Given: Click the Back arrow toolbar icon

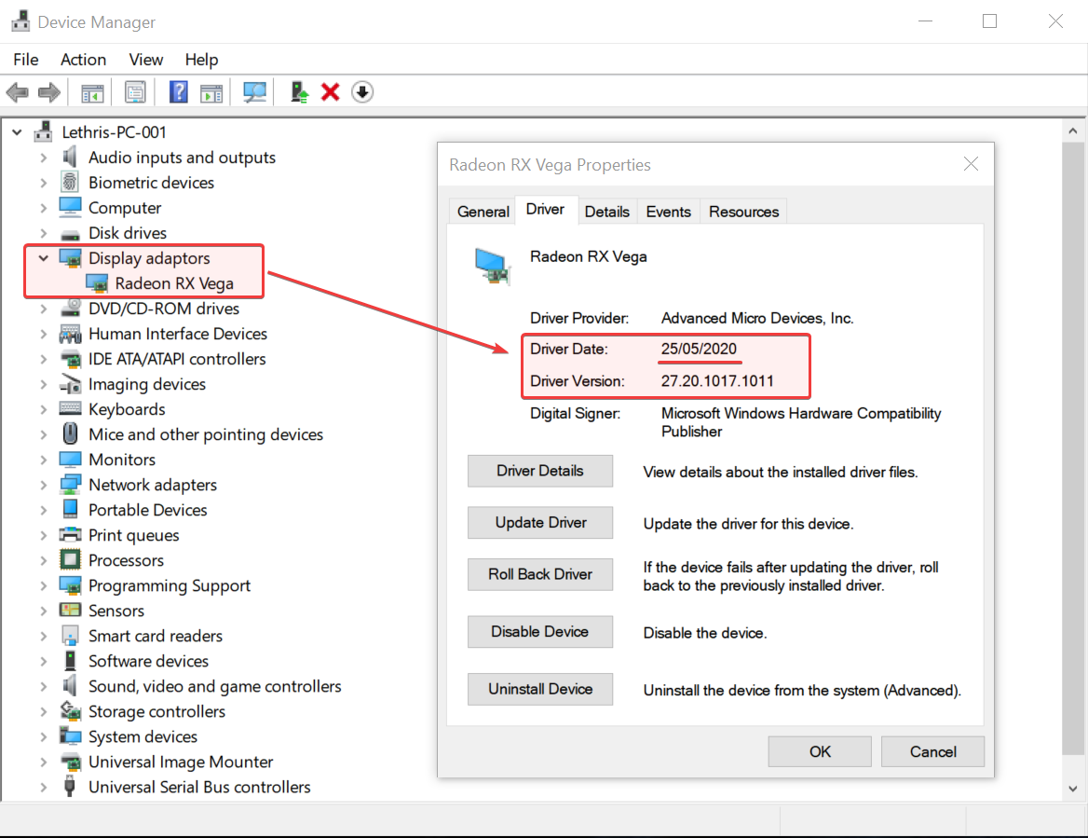Looking at the screenshot, I should click(x=18, y=92).
